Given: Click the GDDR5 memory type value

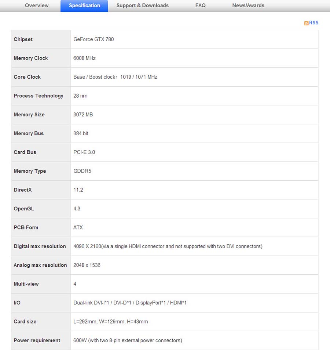Looking at the screenshot, I should (x=82, y=171).
